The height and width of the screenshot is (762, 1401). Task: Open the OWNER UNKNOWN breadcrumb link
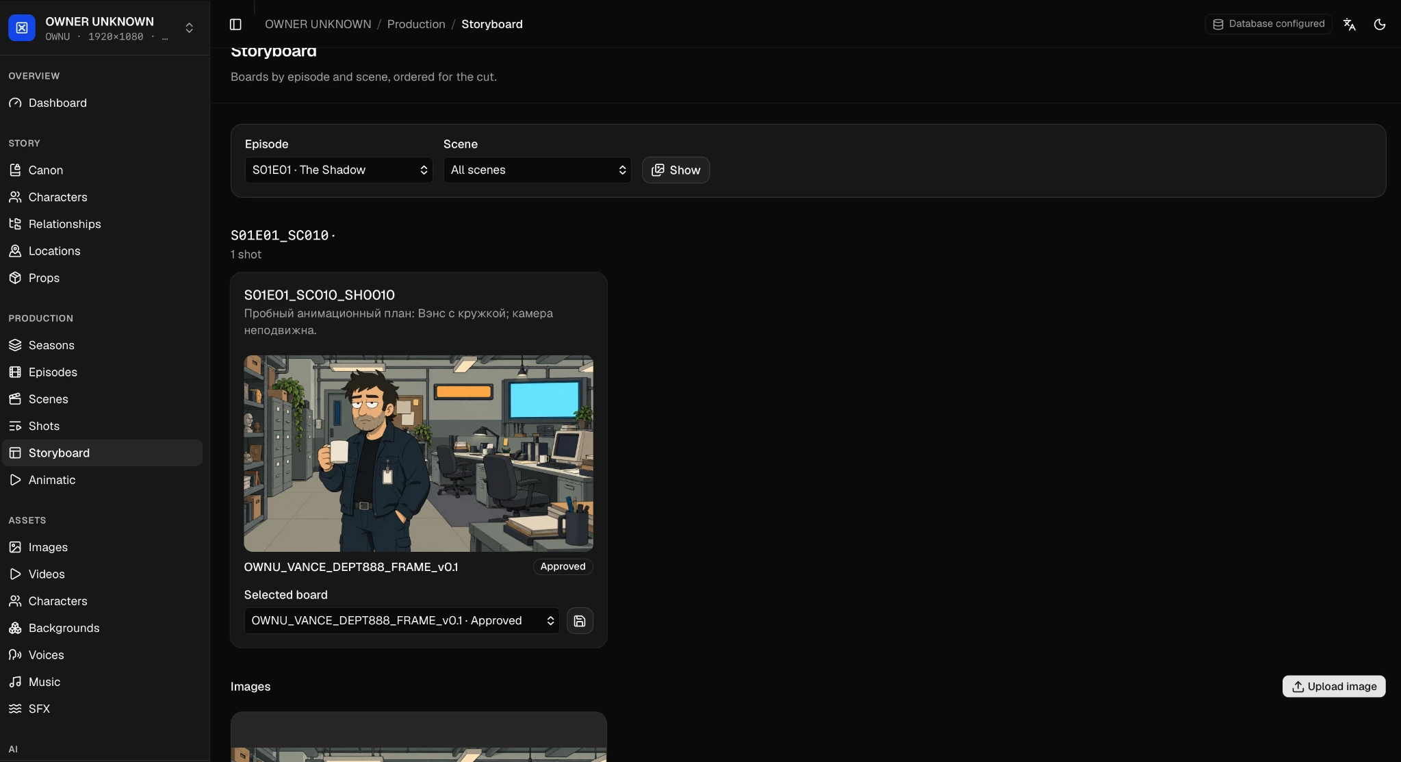318,24
